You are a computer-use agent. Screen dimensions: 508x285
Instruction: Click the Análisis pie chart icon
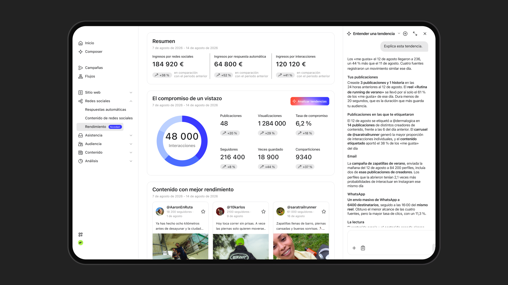80,161
